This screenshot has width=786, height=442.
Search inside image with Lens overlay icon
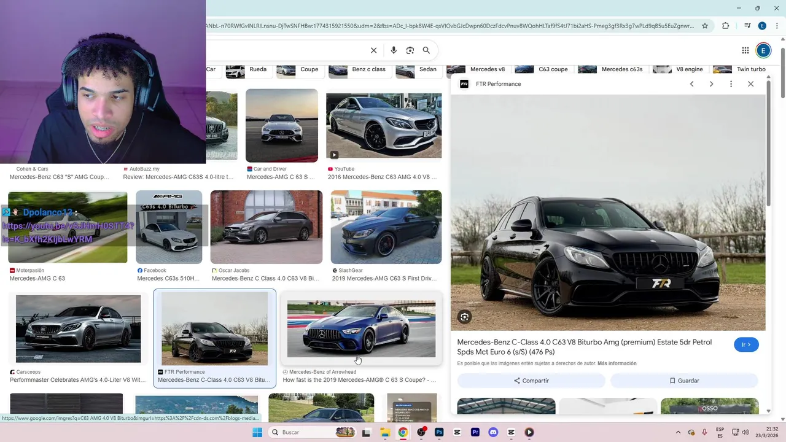pos(465,317)
